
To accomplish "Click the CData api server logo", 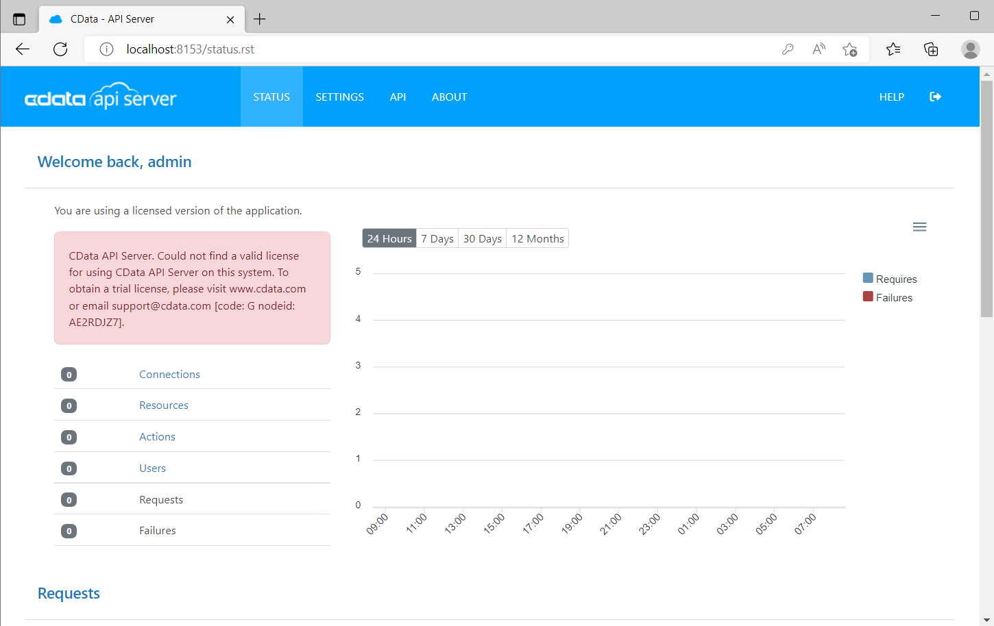I will point(101,97).
